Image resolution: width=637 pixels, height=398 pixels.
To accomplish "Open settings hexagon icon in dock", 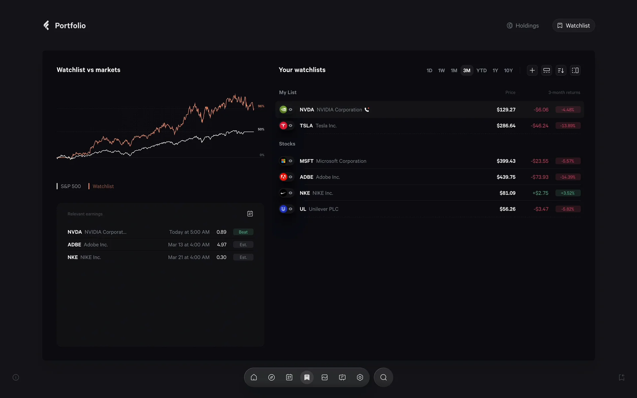I will (360, 377).
